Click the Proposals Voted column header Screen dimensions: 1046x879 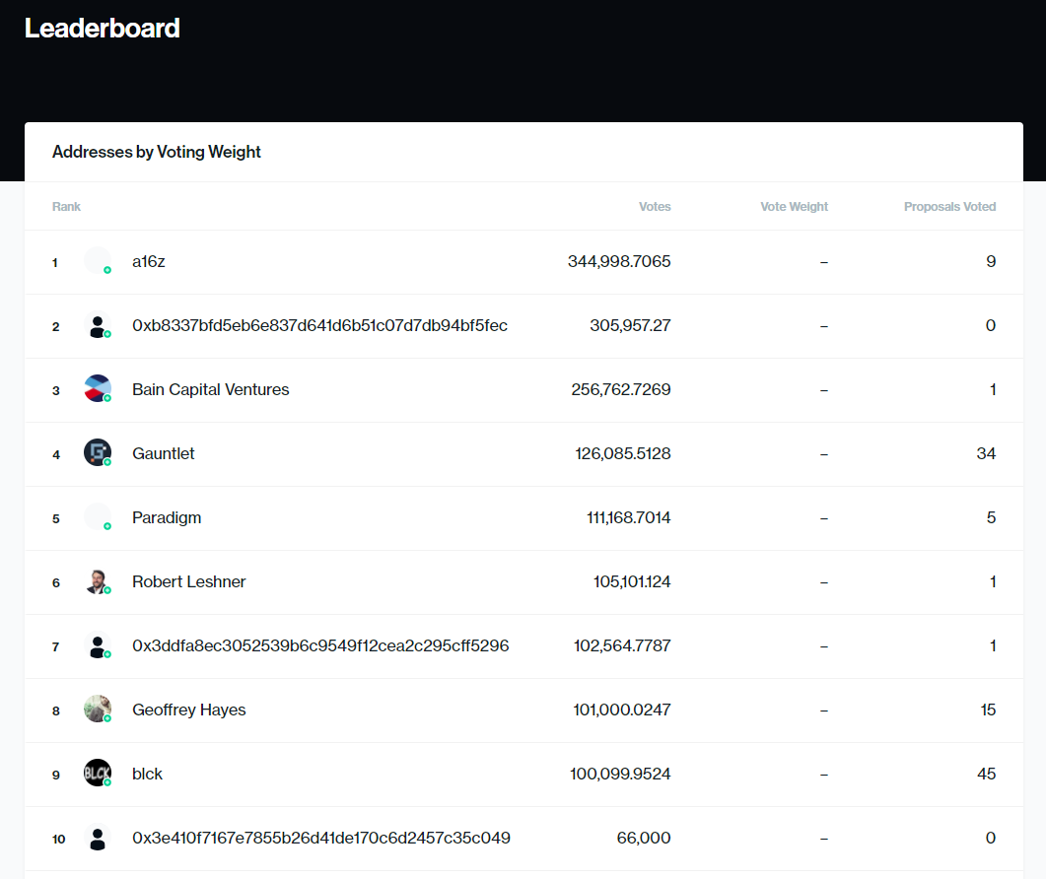click(x=949, y=207)
